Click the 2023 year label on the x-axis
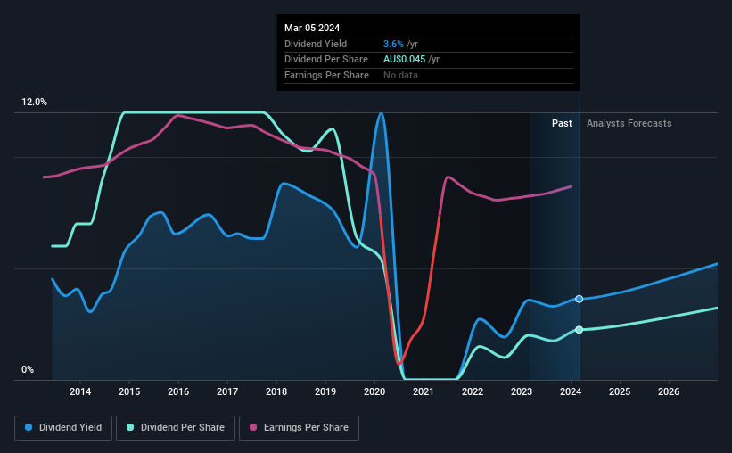 point(522,391)
